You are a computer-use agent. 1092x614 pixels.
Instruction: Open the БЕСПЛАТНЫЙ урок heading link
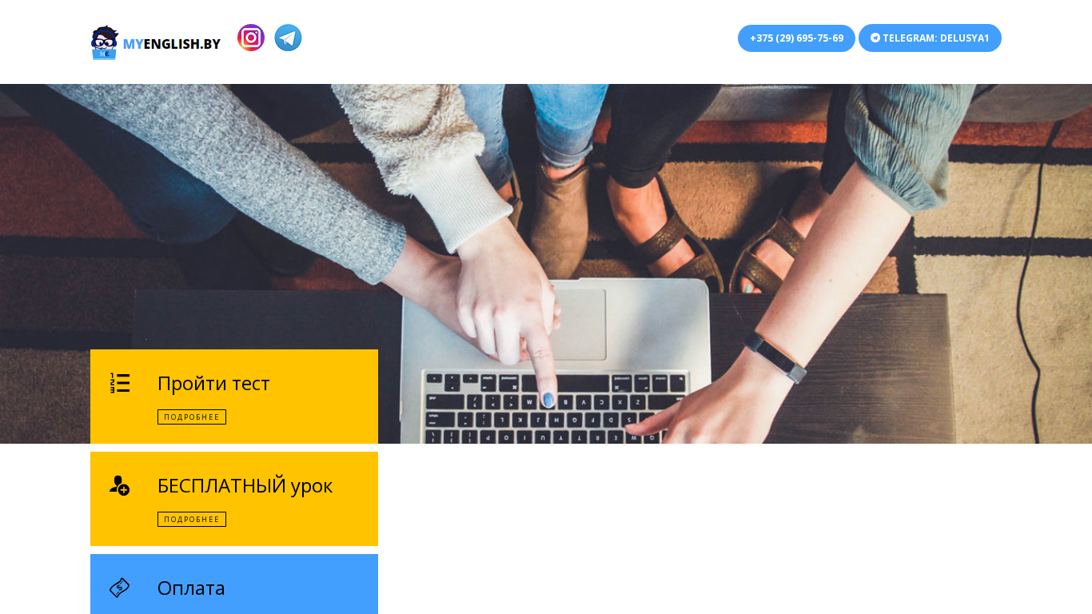point(245,485)
